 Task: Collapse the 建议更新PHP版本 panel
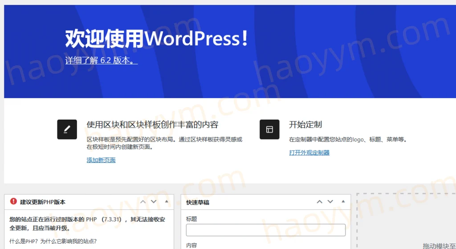(x=167, y=201)
